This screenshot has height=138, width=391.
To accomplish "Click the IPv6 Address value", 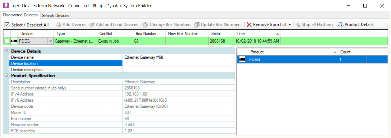I will point(179,100).
